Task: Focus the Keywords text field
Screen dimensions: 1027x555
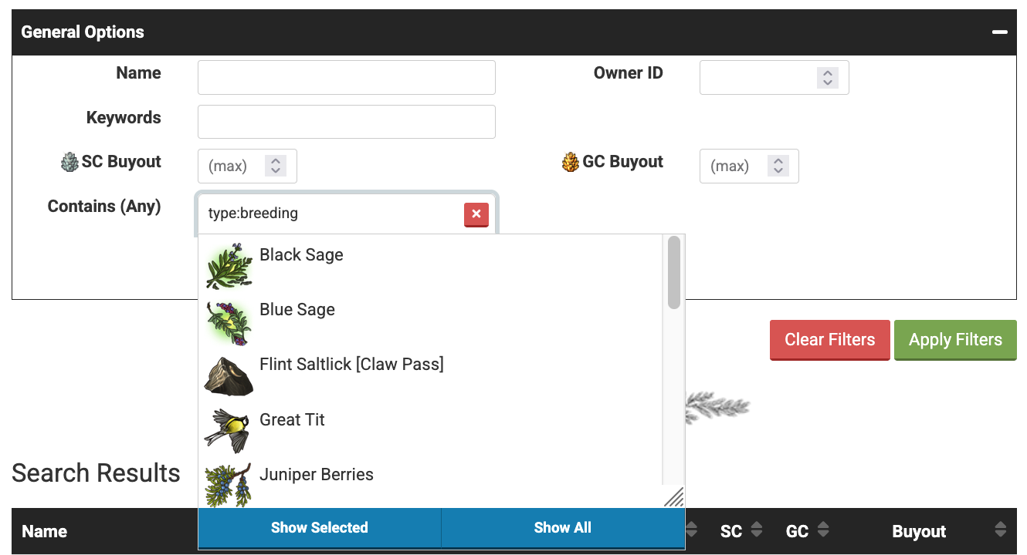Action: tap(346, 122)
